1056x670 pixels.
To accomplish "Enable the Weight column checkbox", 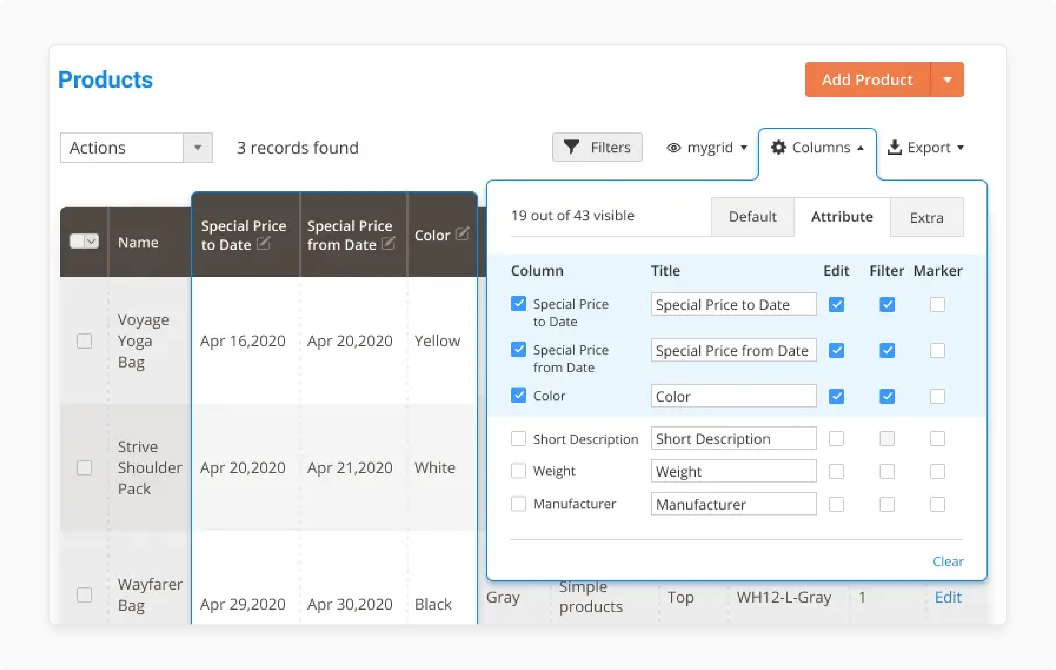I will pos(518,471).
